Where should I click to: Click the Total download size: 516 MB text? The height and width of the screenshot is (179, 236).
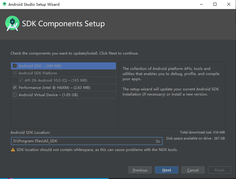point(202,132)
